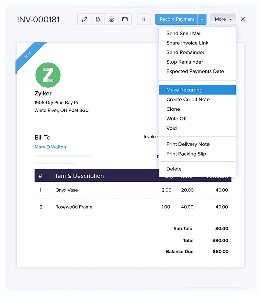This screenshot has width=261, height=295.
Task: Click the Record Payment button
Action: pyautogui.click(x=176, y=19)
